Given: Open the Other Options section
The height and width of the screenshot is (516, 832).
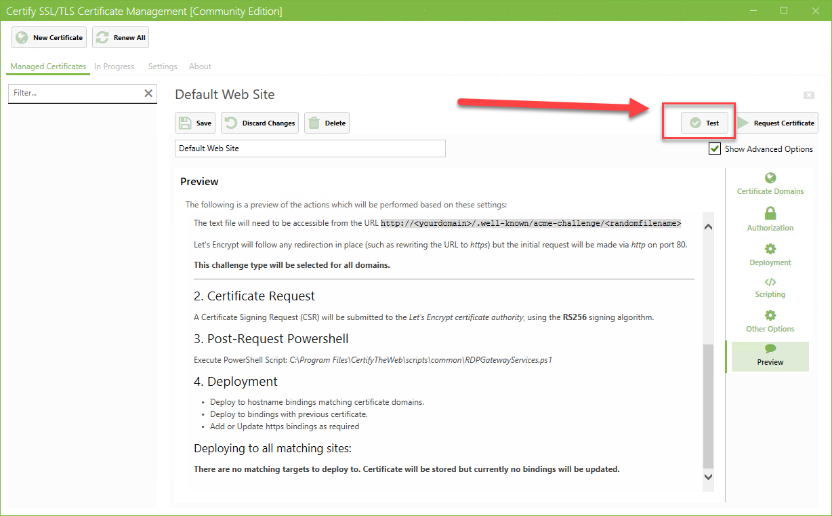Looking at the screenshot, I should point(770,322).
